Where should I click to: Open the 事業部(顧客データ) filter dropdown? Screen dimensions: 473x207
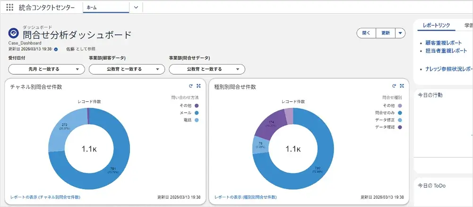point(127,69)
